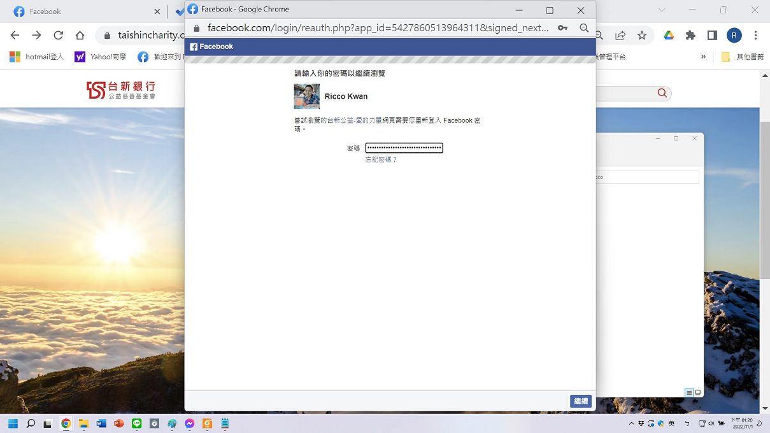Open the Chrome extensions puzzle icon

tap(690, 36)
